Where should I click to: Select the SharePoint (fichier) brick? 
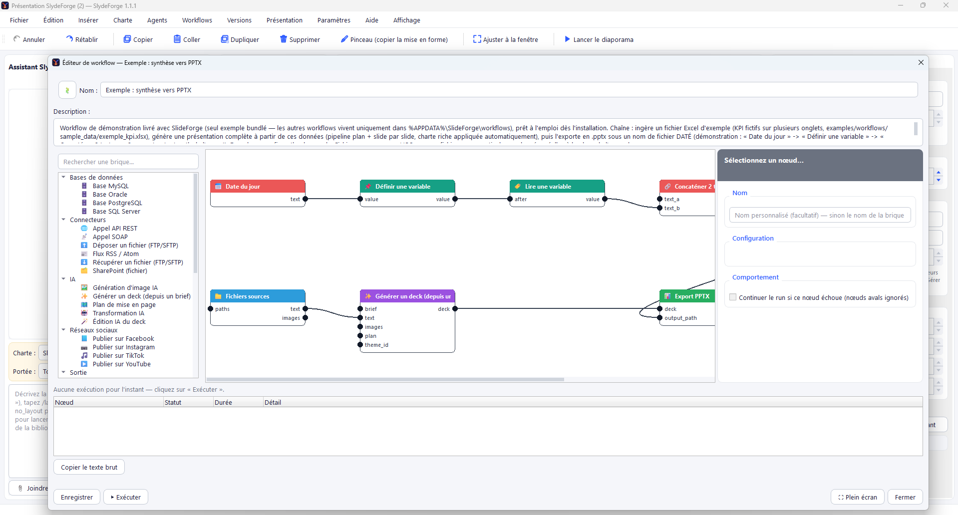coord(120,271)
